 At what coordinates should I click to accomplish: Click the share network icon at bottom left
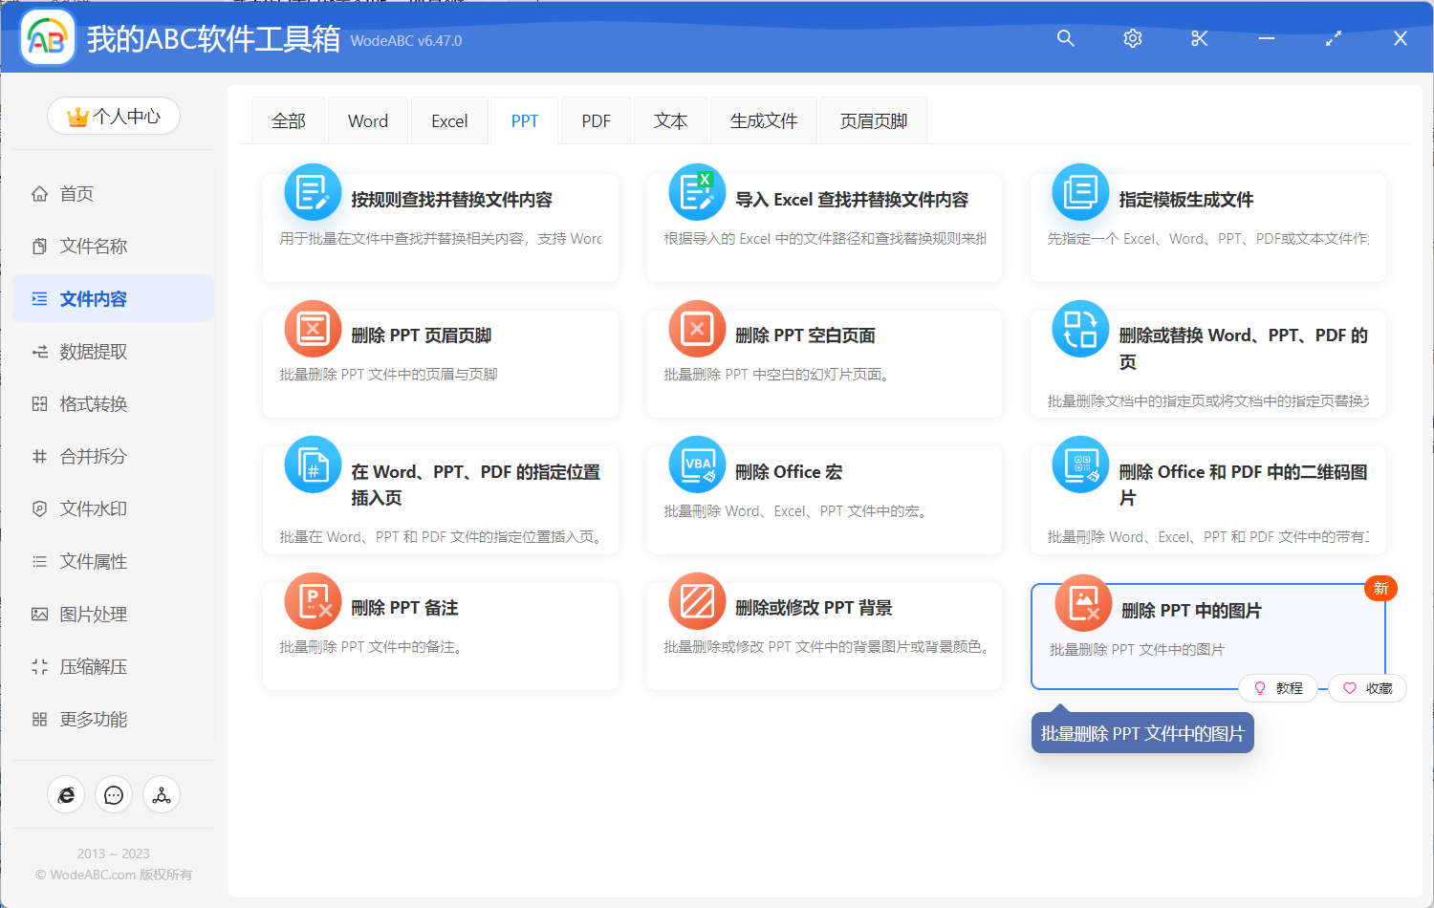(162, 794)
